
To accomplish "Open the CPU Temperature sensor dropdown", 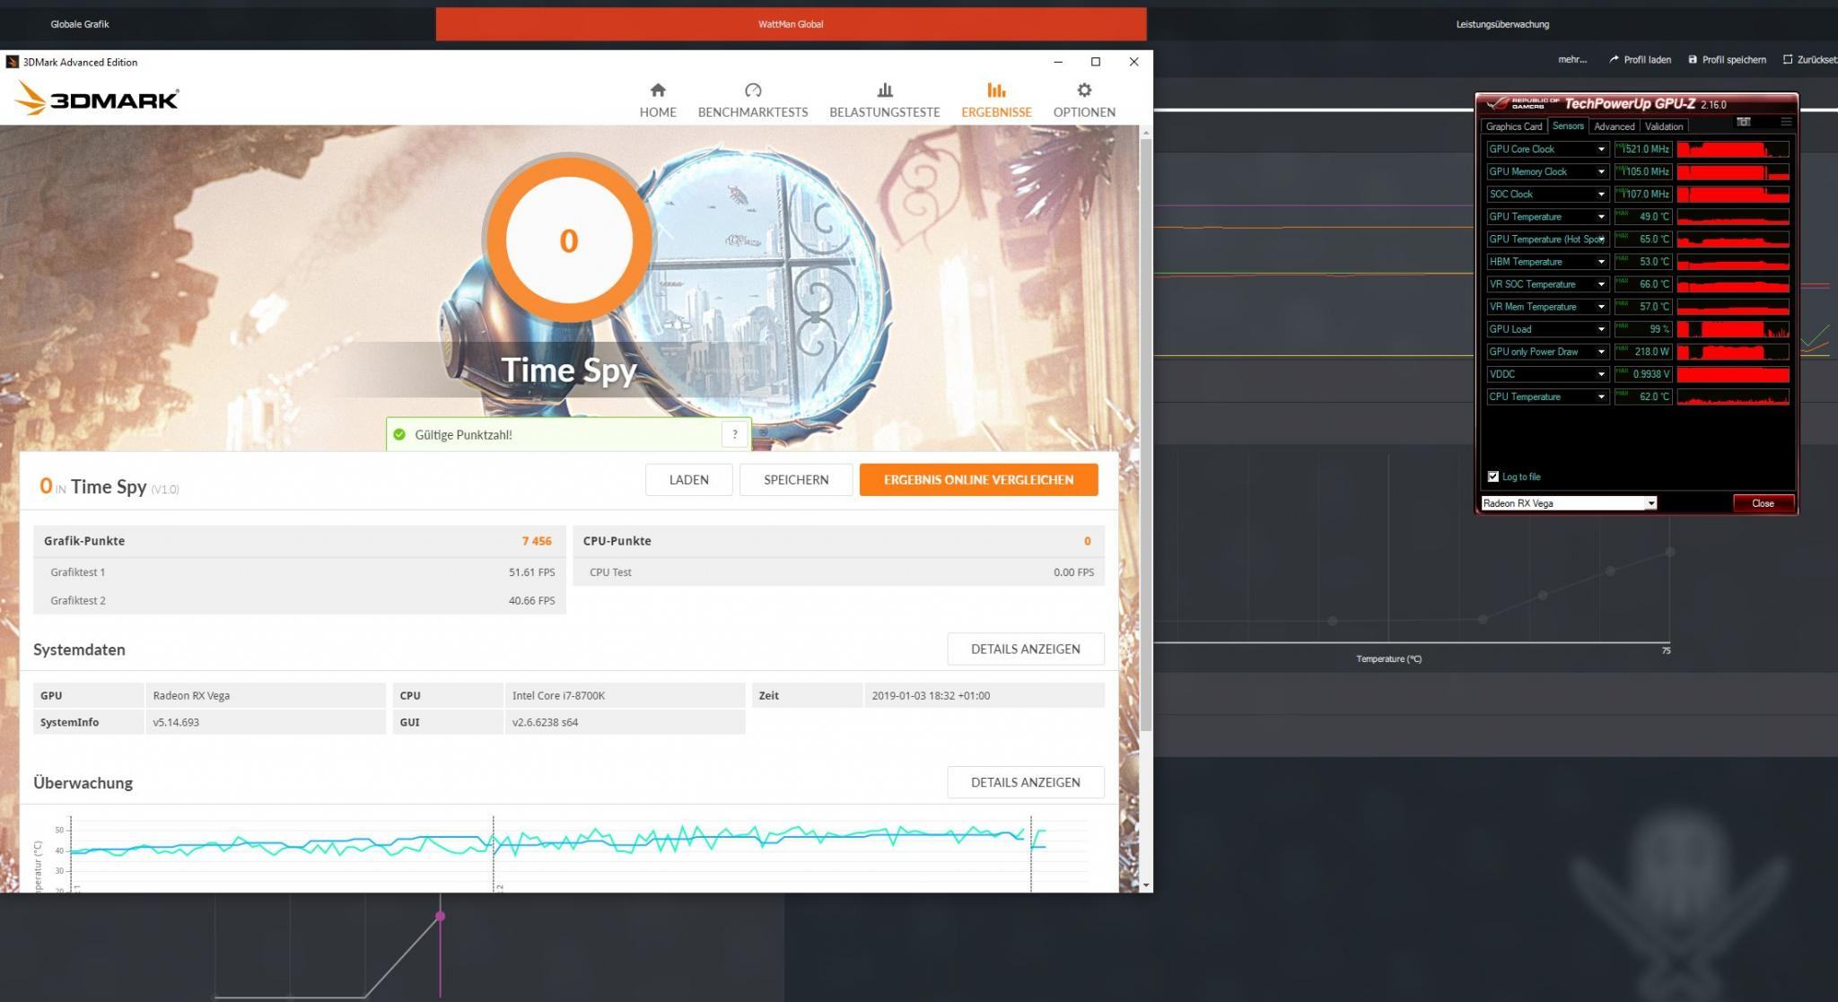I will click(x=1600, y=396).
